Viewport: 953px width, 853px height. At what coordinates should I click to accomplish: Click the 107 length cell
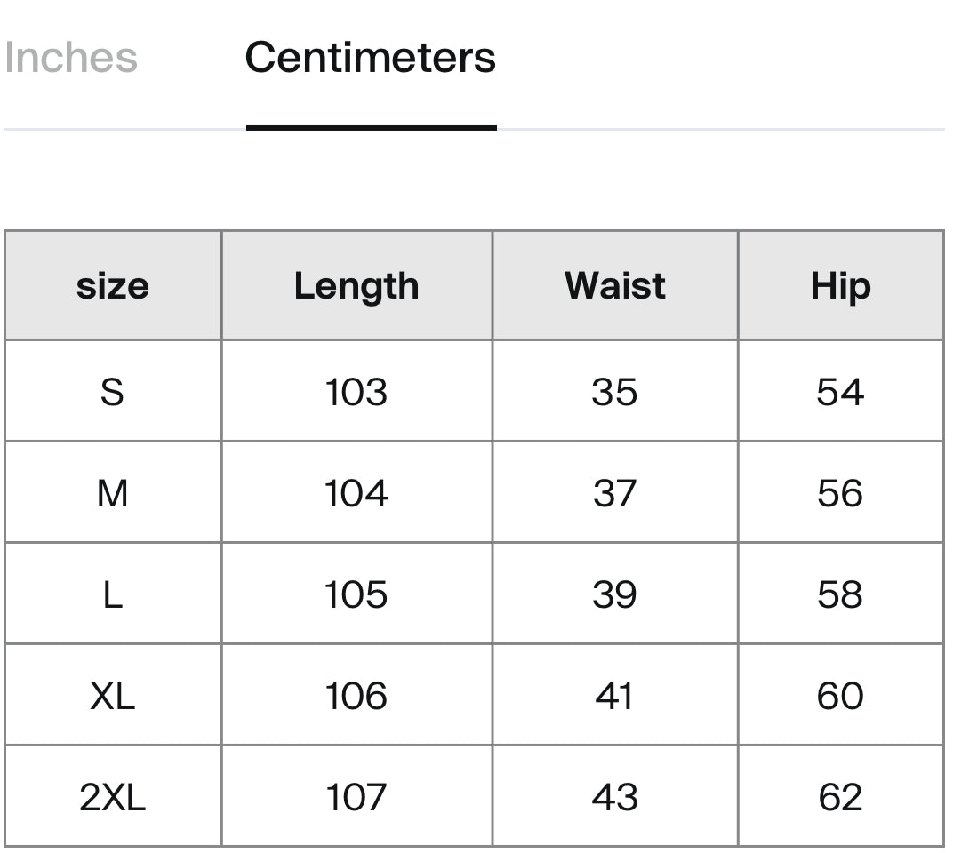(356, 796)
